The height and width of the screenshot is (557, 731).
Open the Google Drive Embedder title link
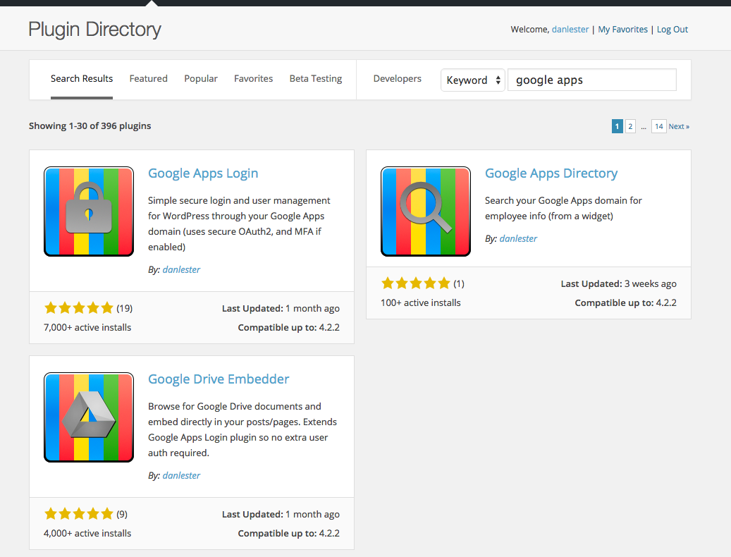[x=219, y=379]
